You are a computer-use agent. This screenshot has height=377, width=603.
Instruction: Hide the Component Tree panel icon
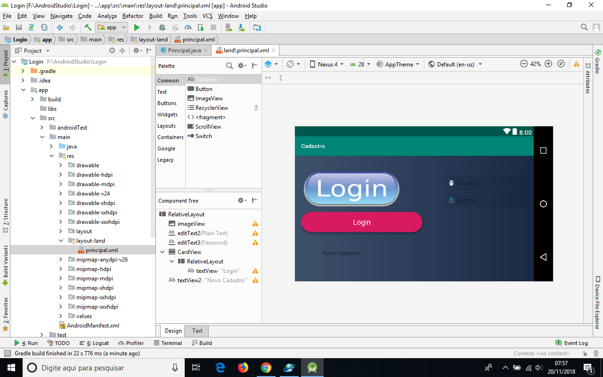[255, 201]
